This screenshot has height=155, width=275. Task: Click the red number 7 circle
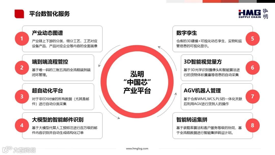[253, 96]
